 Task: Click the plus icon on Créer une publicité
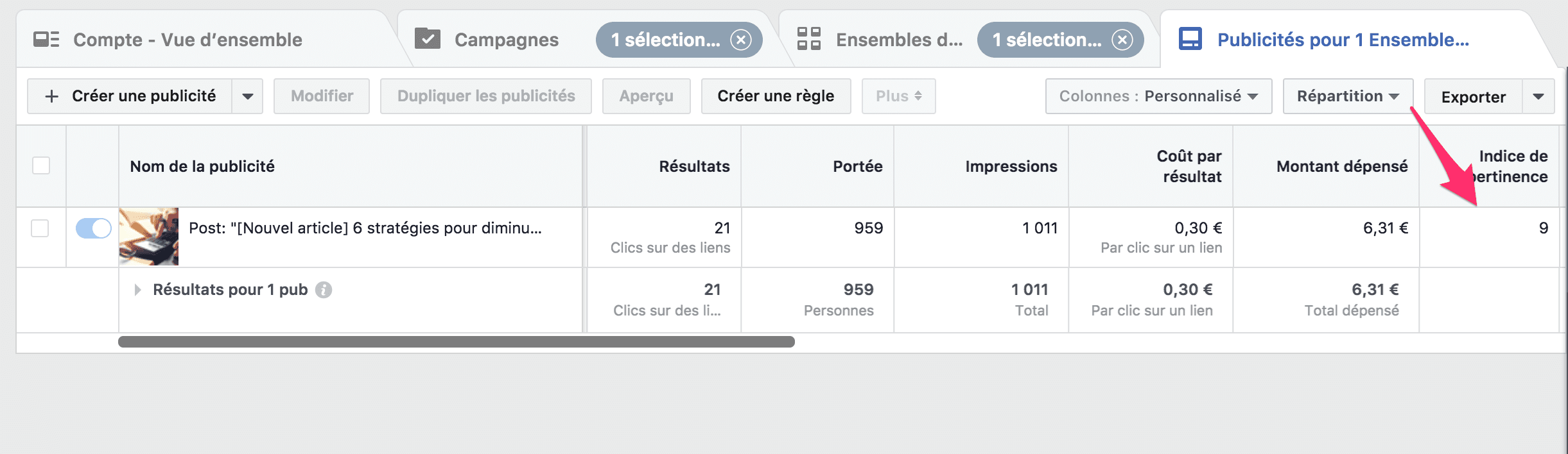pos(52,96)
